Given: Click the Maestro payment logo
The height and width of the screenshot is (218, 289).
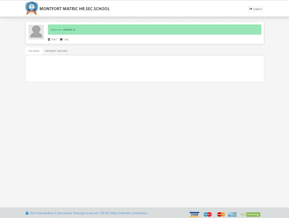Looking at the screenshot, I should pos(208,214).
